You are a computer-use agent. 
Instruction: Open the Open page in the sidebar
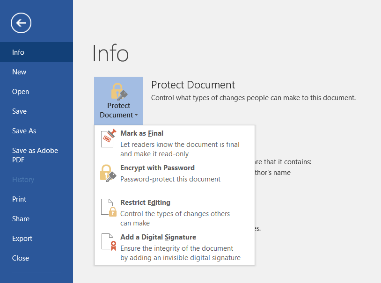(x=20, y=91)
